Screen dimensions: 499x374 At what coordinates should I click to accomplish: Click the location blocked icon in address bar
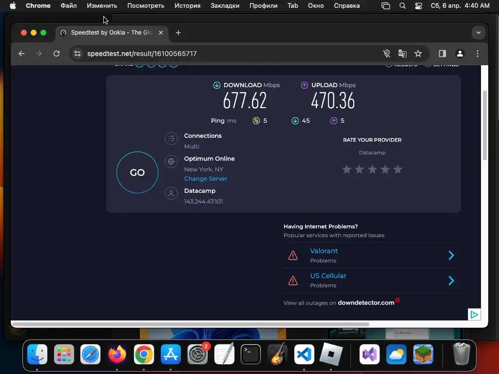tap(386, 54)
